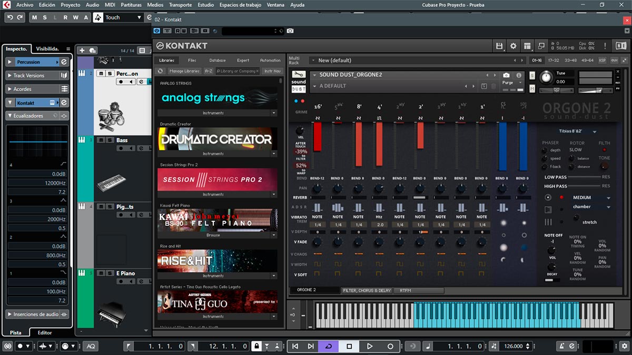Toggle the transport punch lock icon
Viewport: 632px width, 355px height.
click(256, 346)
